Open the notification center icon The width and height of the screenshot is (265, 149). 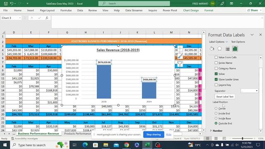point(258,145)
